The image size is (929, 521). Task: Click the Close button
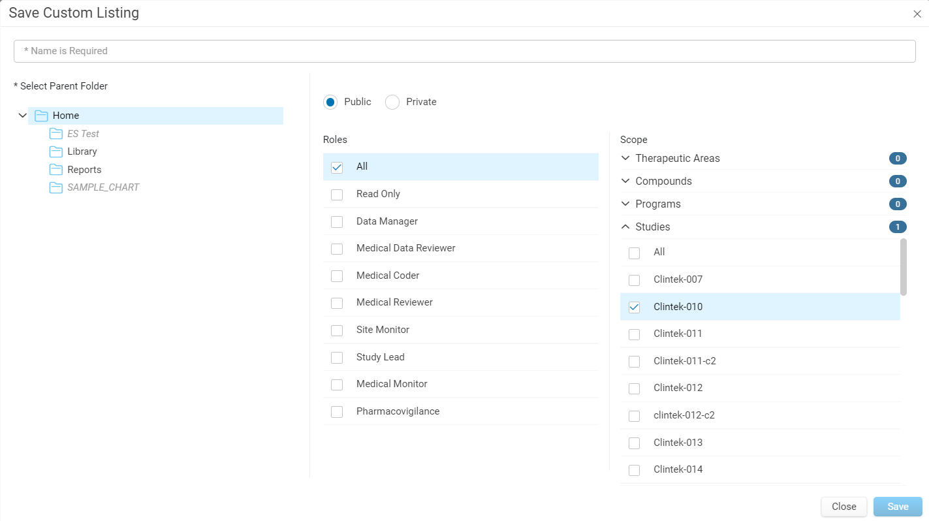(844, 507)
